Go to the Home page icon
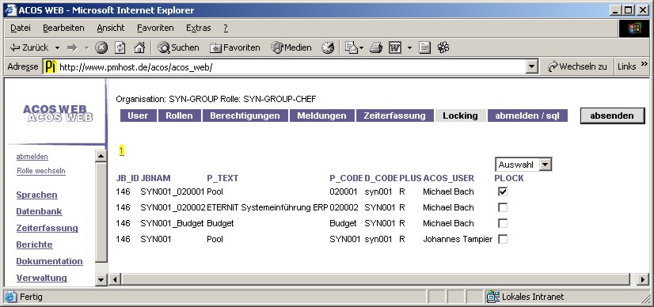The image size is (654, 307). point(139,48)
